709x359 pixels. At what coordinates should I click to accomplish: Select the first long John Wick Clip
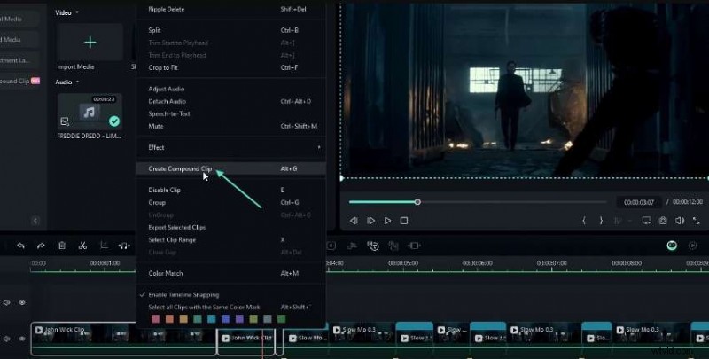coord(123,339)
